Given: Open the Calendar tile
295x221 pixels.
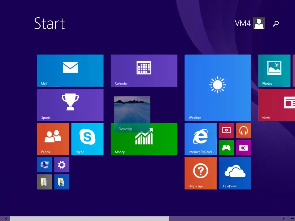Looking at the screenshot, I should pos(144,71).
